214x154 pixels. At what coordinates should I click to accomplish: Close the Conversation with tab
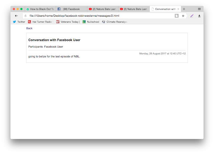[178, 9]
